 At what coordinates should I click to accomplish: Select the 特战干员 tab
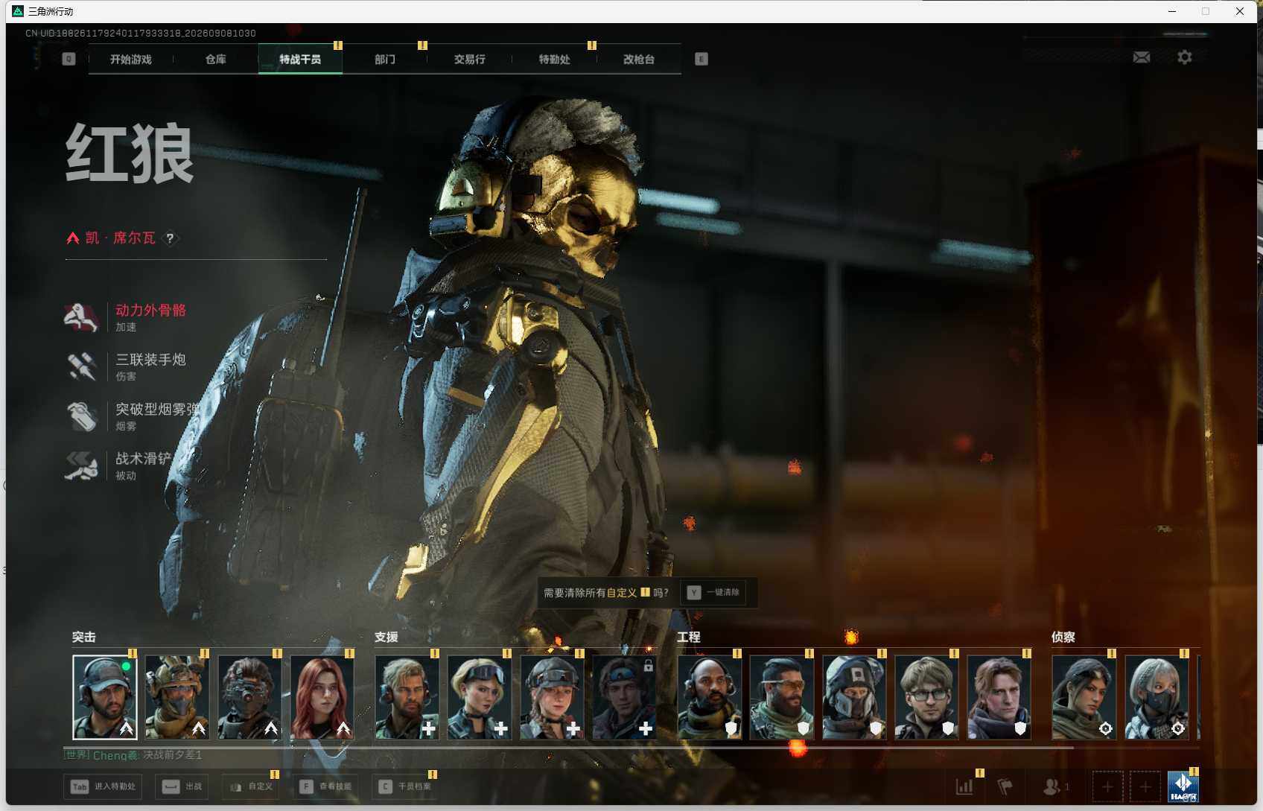click(x=300, y=60)
